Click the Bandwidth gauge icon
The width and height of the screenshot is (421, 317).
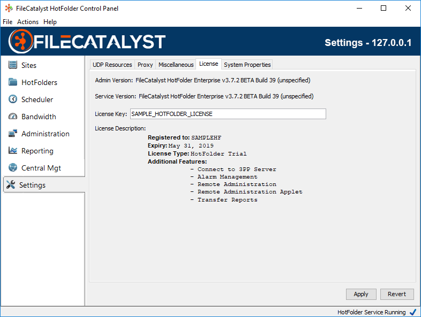tap(13, 117)
